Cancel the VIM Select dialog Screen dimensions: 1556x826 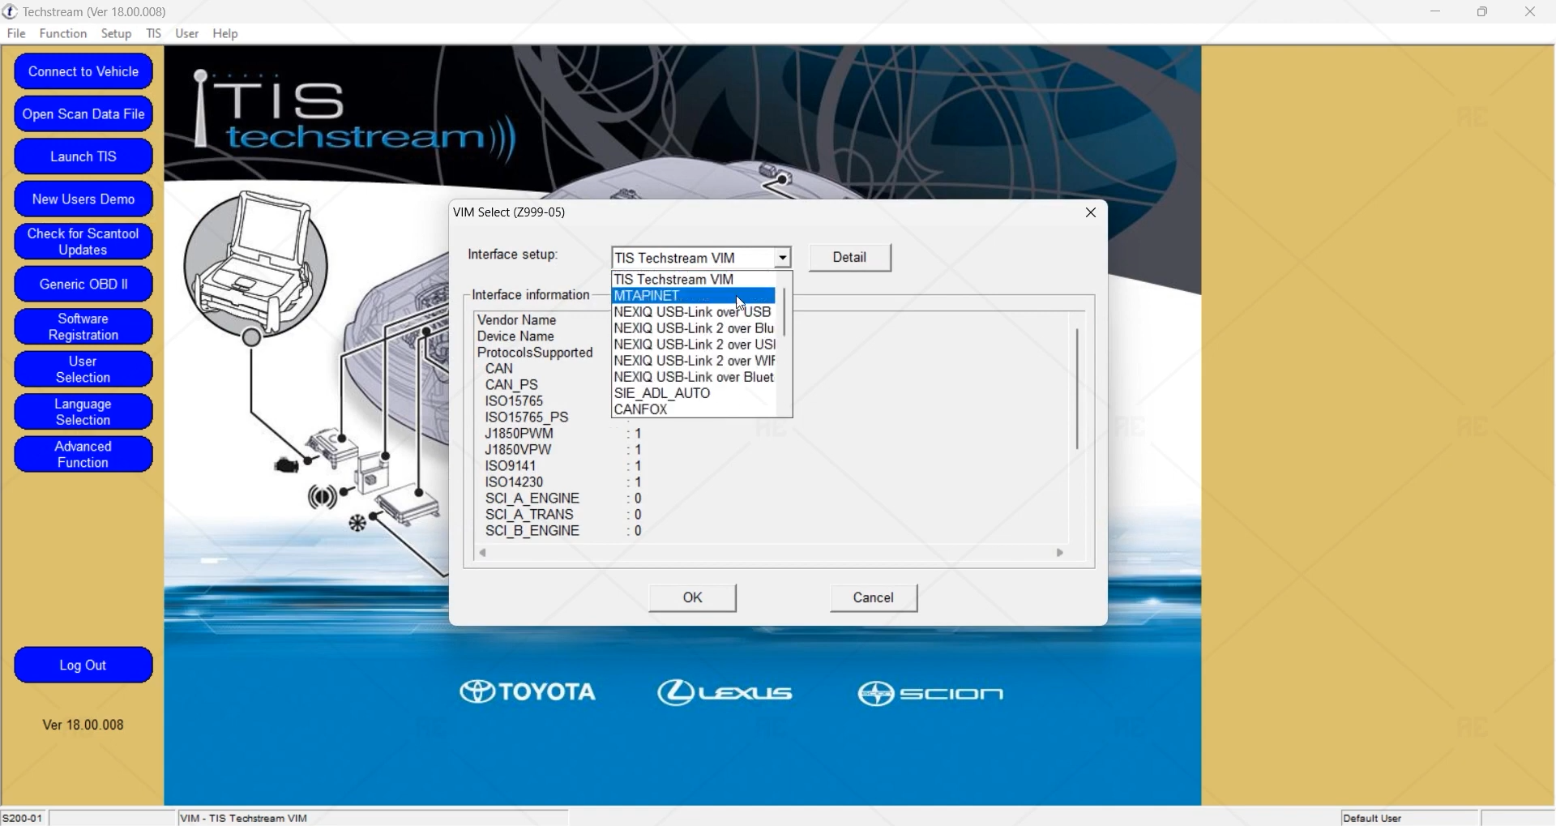pos(872,598)
